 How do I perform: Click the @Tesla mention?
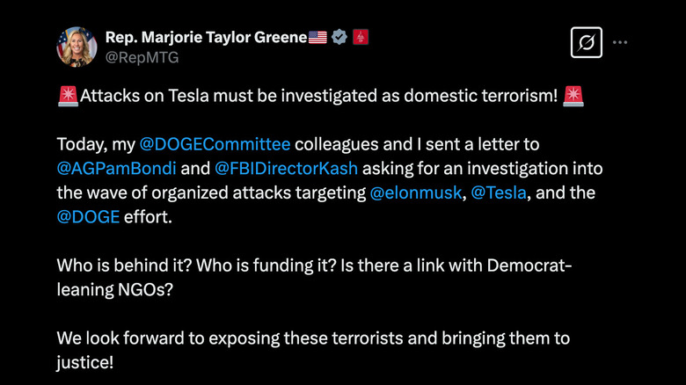pos(494,192)
